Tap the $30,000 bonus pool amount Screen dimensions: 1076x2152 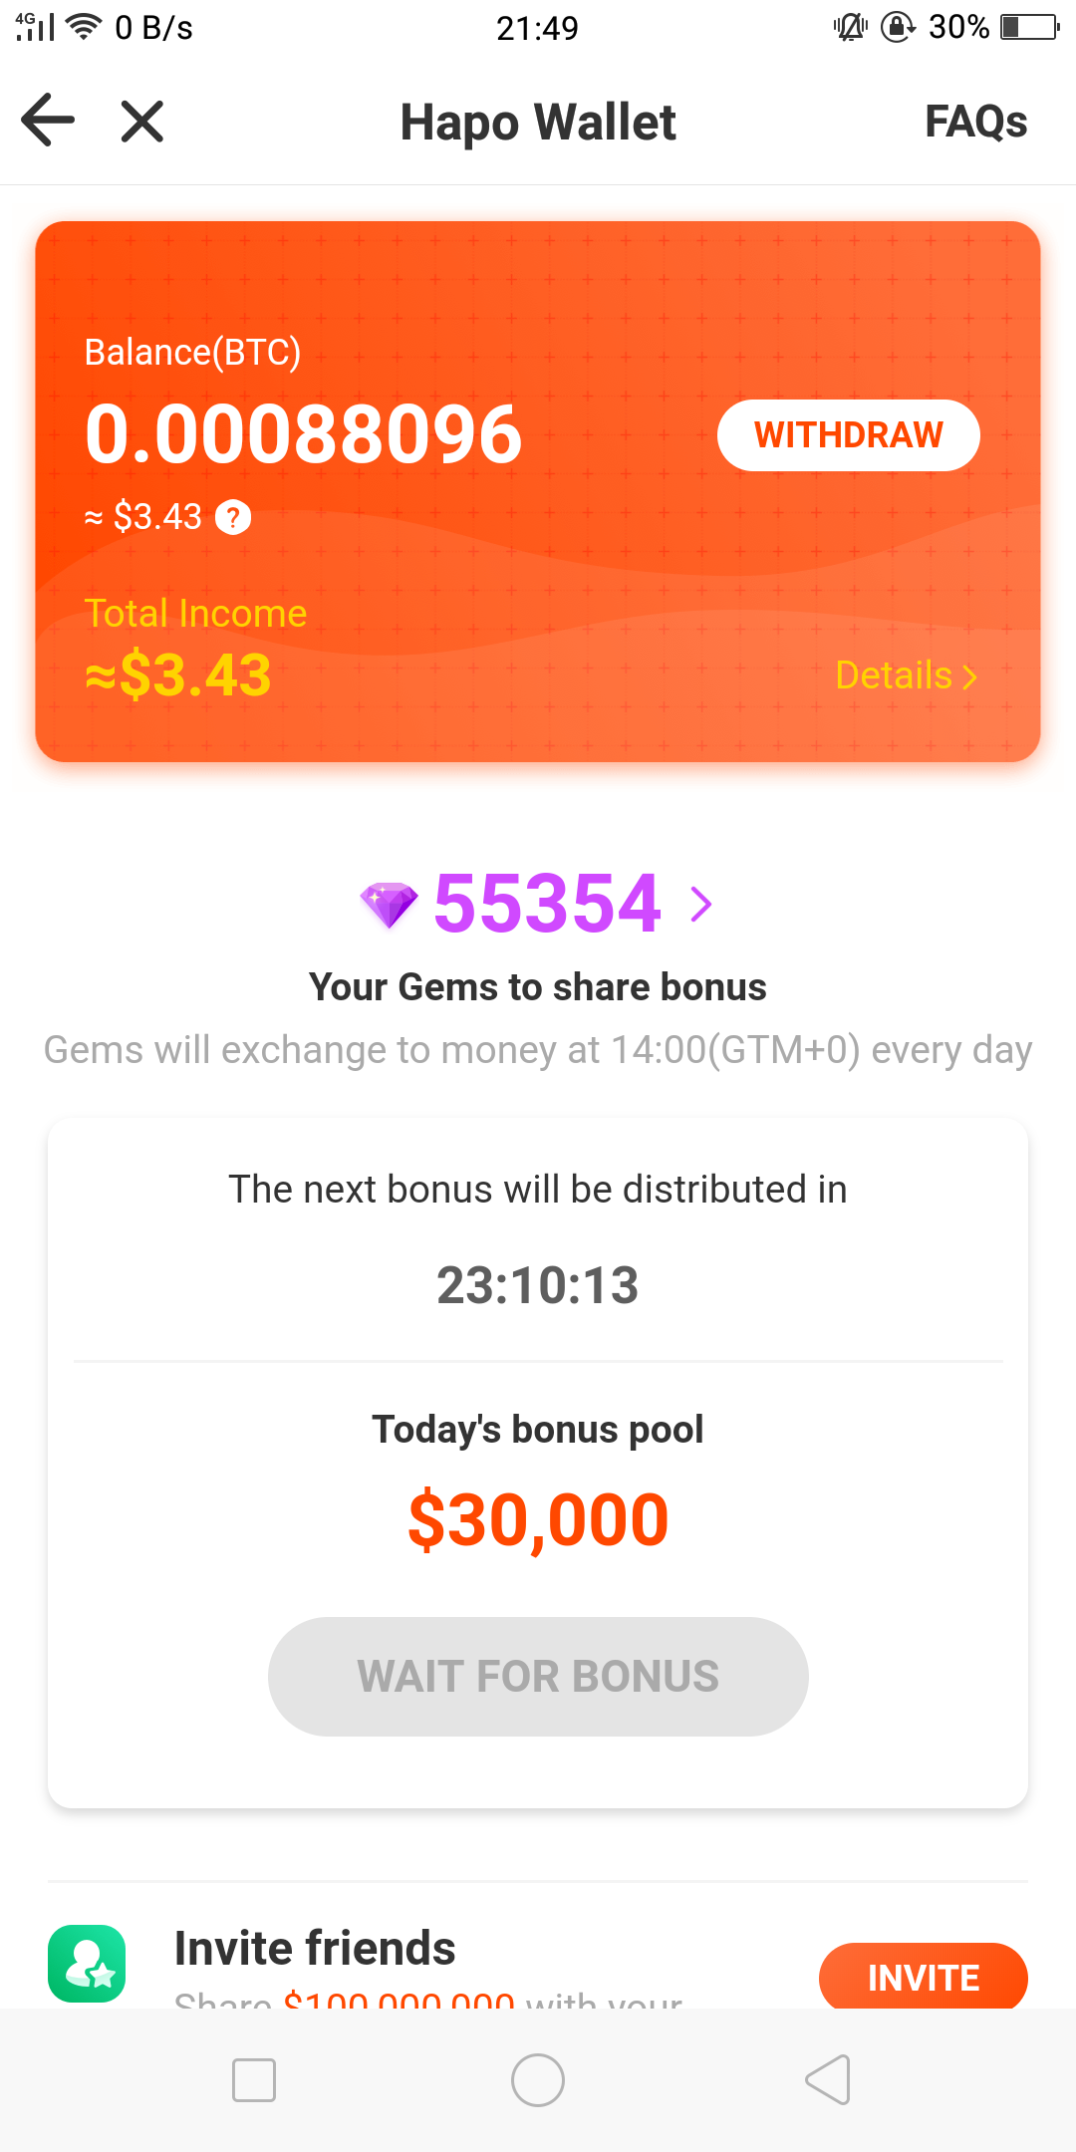point(538,1520)
